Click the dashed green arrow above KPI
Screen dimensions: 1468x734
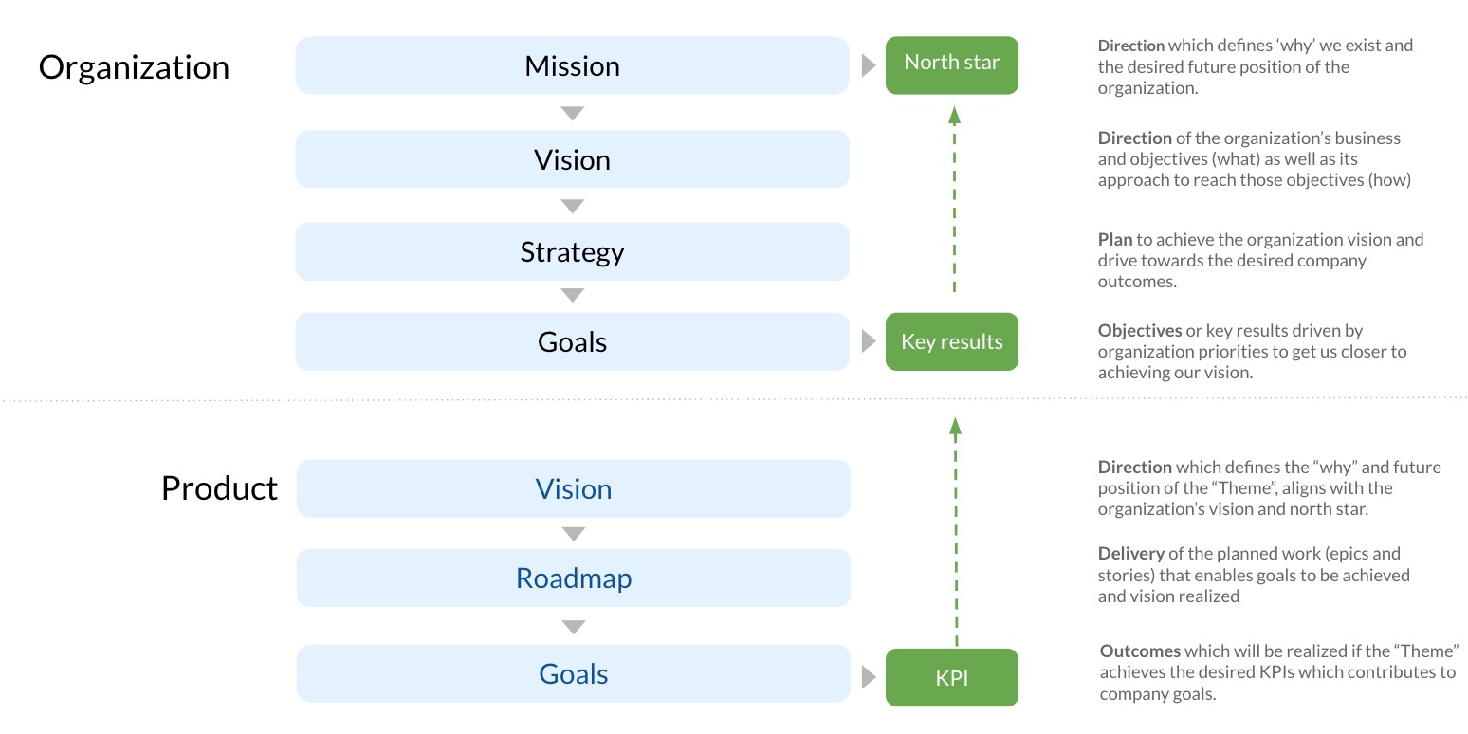[955, 529]
